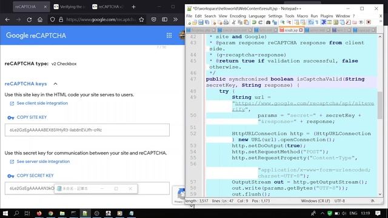The image size is (388, 218).
Task: Open See client side integration link
Action: pos(42,104)
